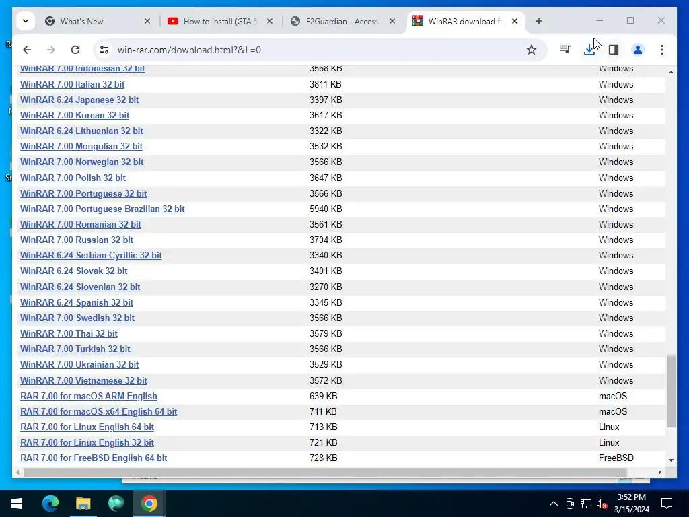The height and width of the screenshot is (517, 689).
Task: Download WinRAR 7.00 Ukrainian 32 bit
Action: pos(79,364)
